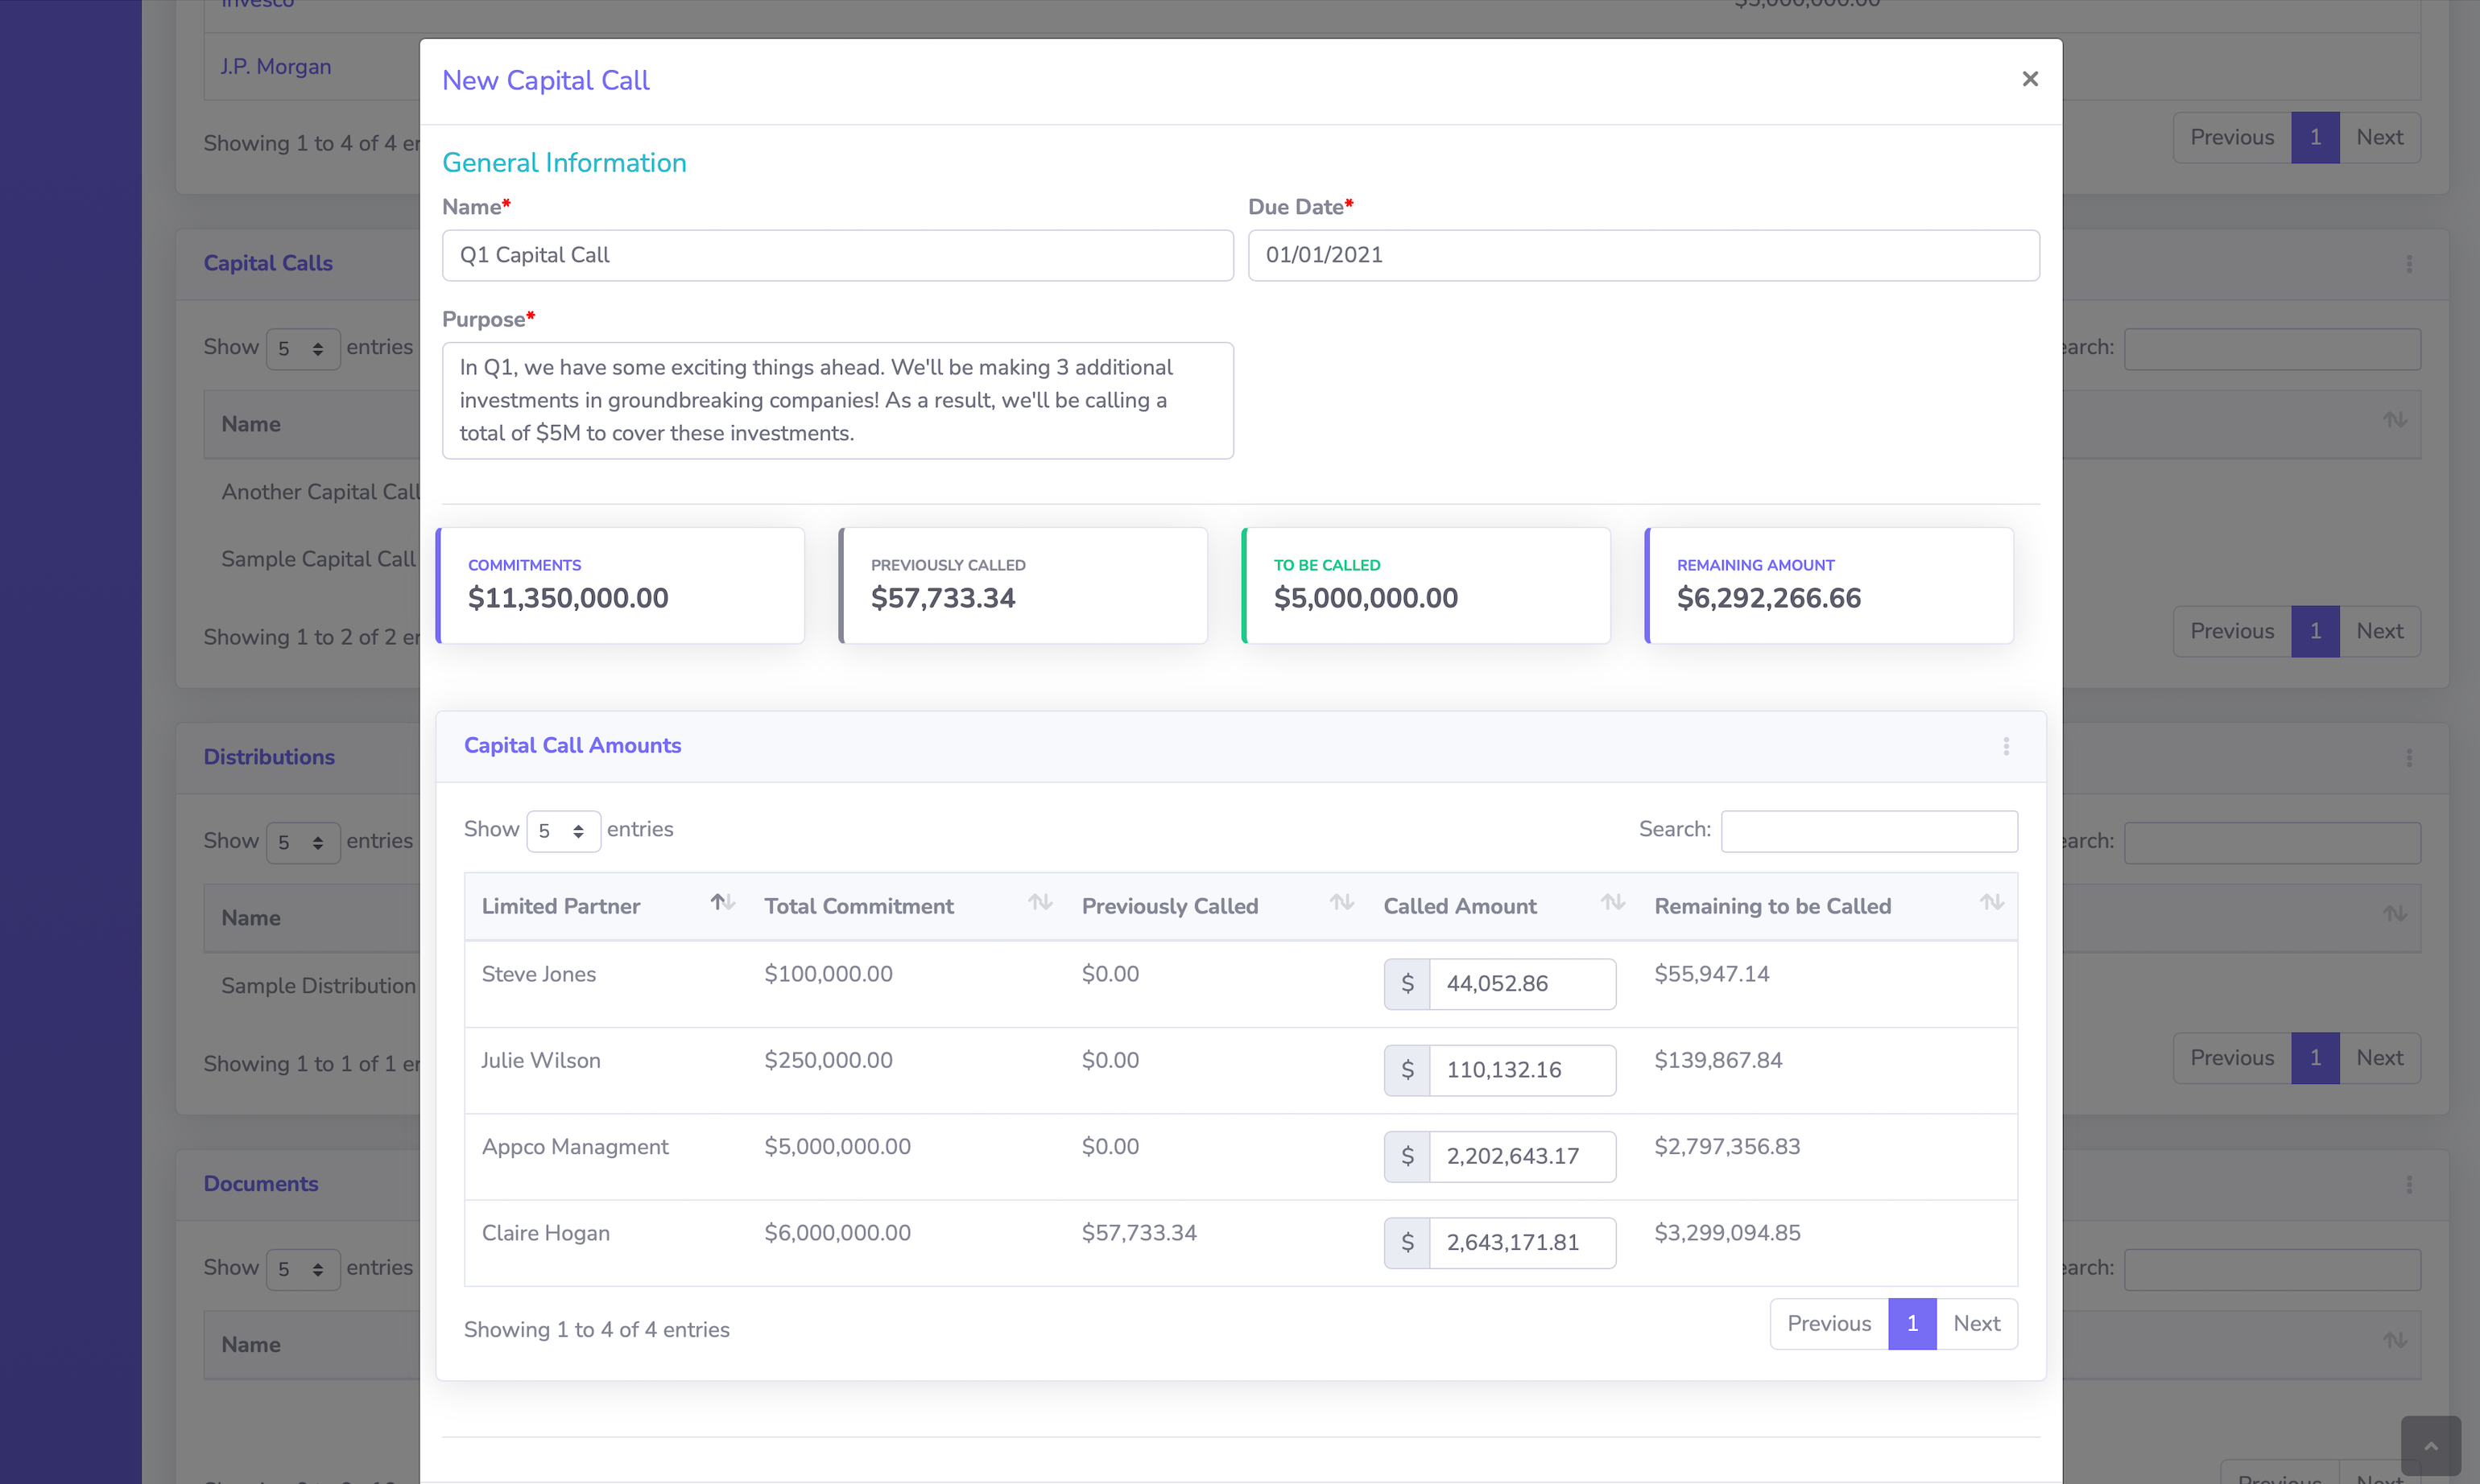
Task: Click the Documents panel heading
Action: pyautogui.click(x=261, y=1184)
